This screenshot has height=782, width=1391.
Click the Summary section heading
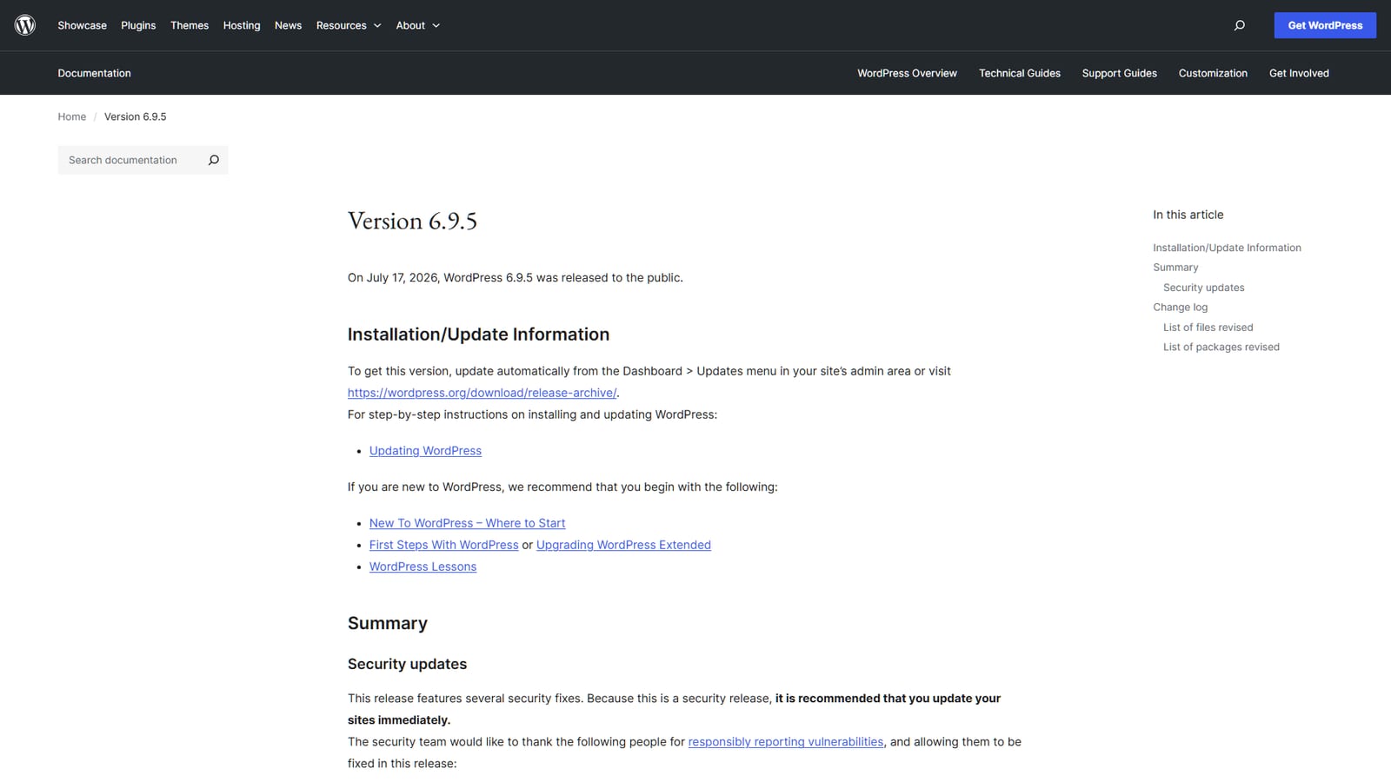[x=387, y=623]
